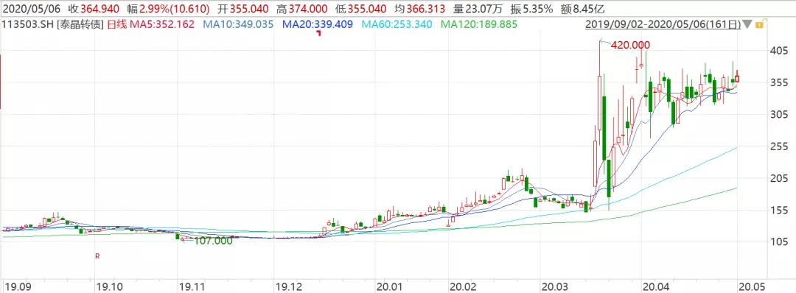The width and height of the screenshot is (796, 293).
Task: Click the orange unlock padlock icon
Action: click(x=760, y=24)
